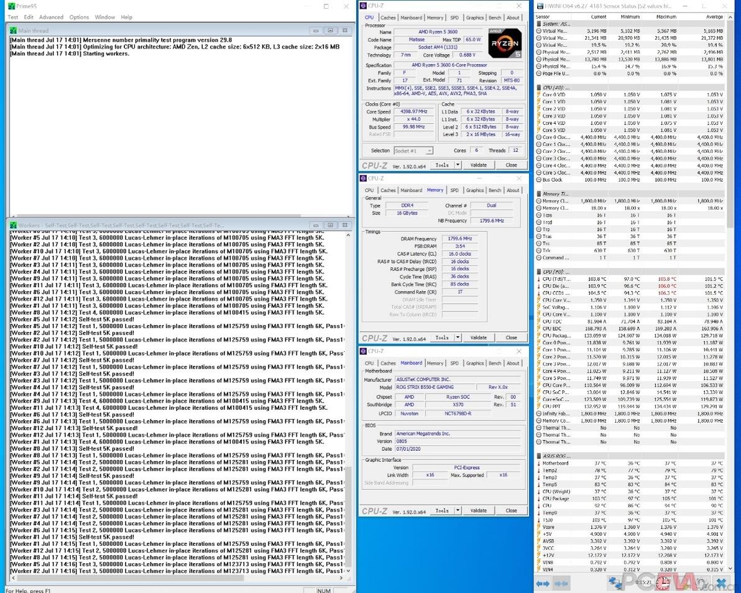Click Close button in the CPU-Z Mainboard window
The width and height of the screenshot is (741, 593).
pos(511,510)
